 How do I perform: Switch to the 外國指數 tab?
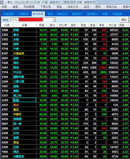tap(117, 14)
